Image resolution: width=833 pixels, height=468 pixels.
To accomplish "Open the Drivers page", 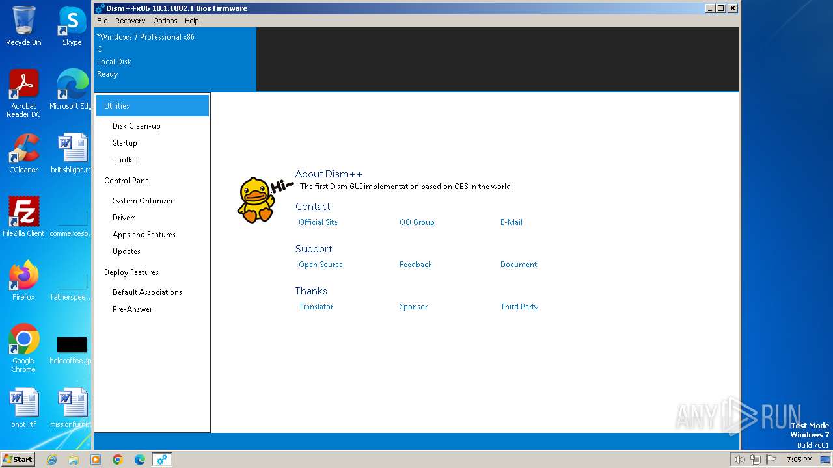I will click(124, 218).
